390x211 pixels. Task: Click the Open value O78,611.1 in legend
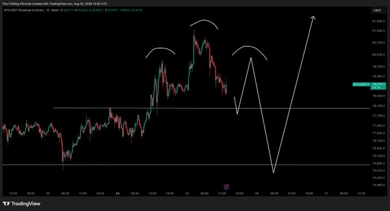(x=67, y=10)
